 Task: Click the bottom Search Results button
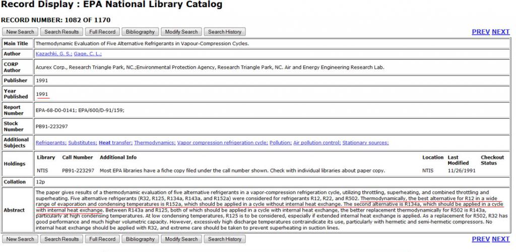pos(61,239)
